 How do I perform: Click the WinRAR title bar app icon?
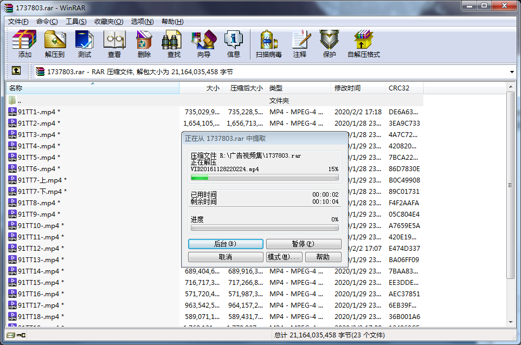(9, 8)
